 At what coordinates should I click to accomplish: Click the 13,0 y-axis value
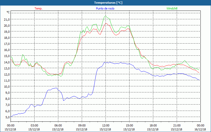click(x=7, y=68)
